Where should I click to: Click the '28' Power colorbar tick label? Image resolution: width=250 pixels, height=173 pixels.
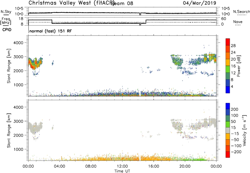pyautogui.click(x=233, y=46)
